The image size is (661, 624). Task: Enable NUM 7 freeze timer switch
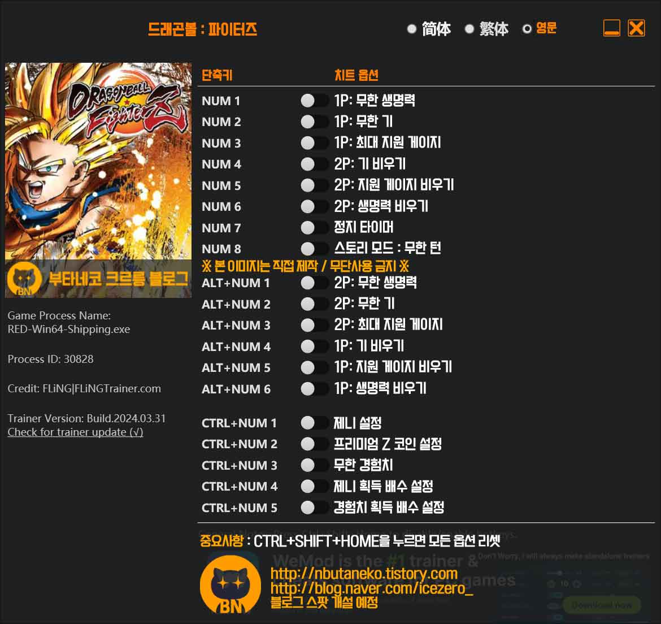tap(314, 228)
